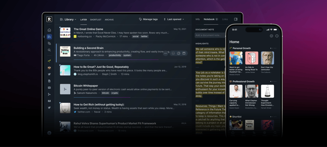
Task: Open The Great Online Game thumbnail
Action: point(65,32)
